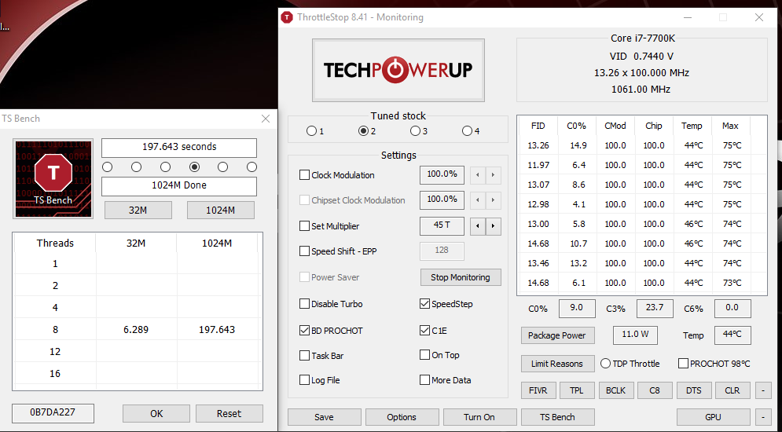Viewport: 782px width, 432px height.
Task: Click the FID column header in core table
Action: pos(538,126)
